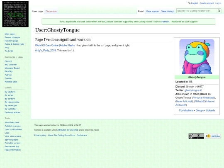Viewport: 224px width, 168px height.
Task: Open the Discord community link
Action: click(x=8, y=61)
